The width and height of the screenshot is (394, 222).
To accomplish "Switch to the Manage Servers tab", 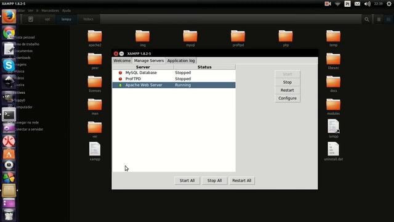I will (x=149, y=60).
